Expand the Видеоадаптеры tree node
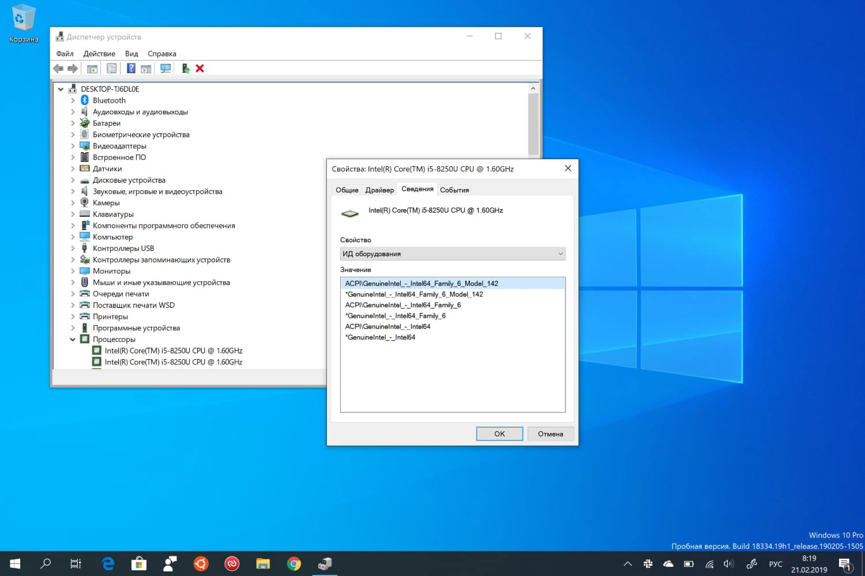This screenshot has height=576, width=865. (73, 146)
